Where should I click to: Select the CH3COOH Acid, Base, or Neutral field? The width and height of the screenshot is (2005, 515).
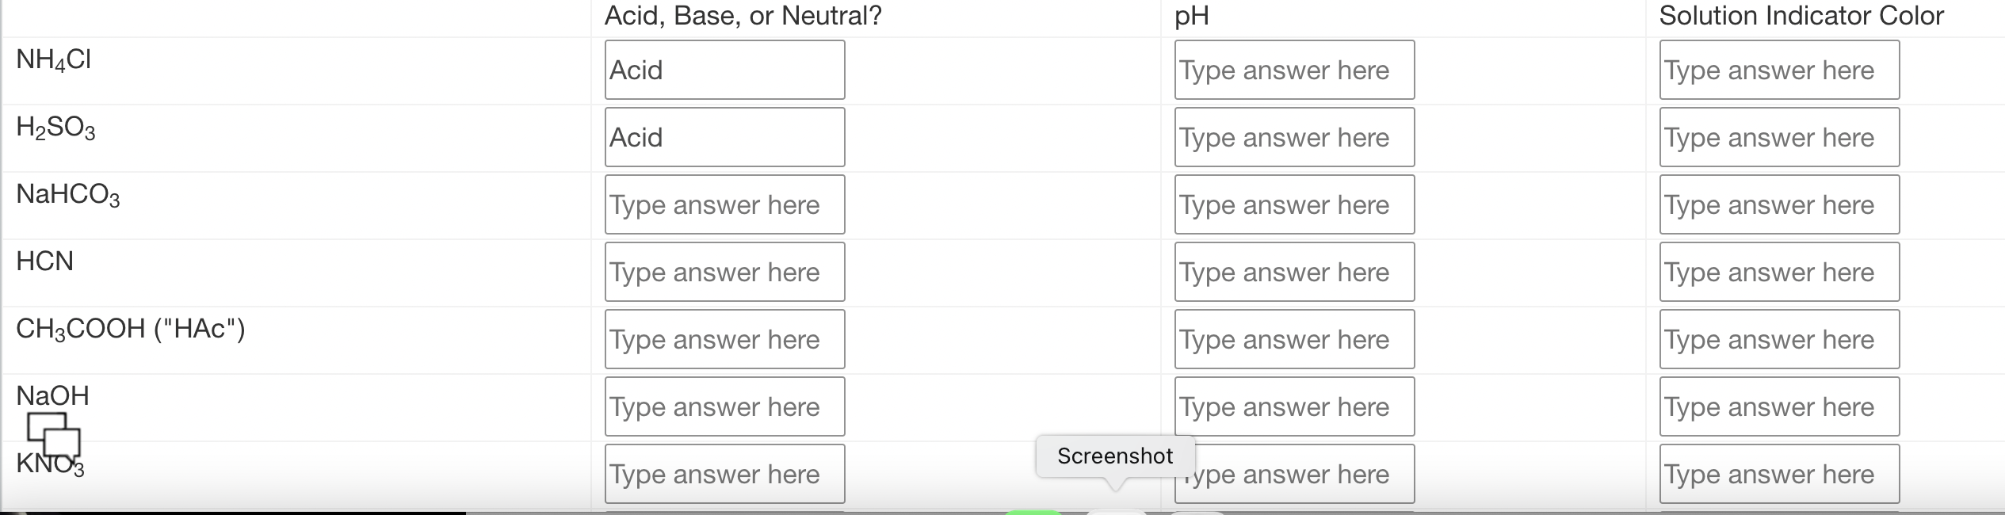[x=724, y=339]
